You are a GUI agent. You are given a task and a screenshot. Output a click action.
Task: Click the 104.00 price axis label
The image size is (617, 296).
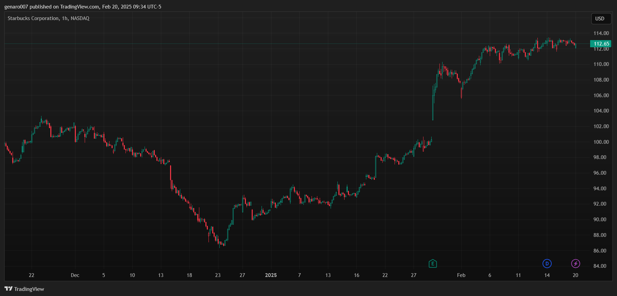601,110
